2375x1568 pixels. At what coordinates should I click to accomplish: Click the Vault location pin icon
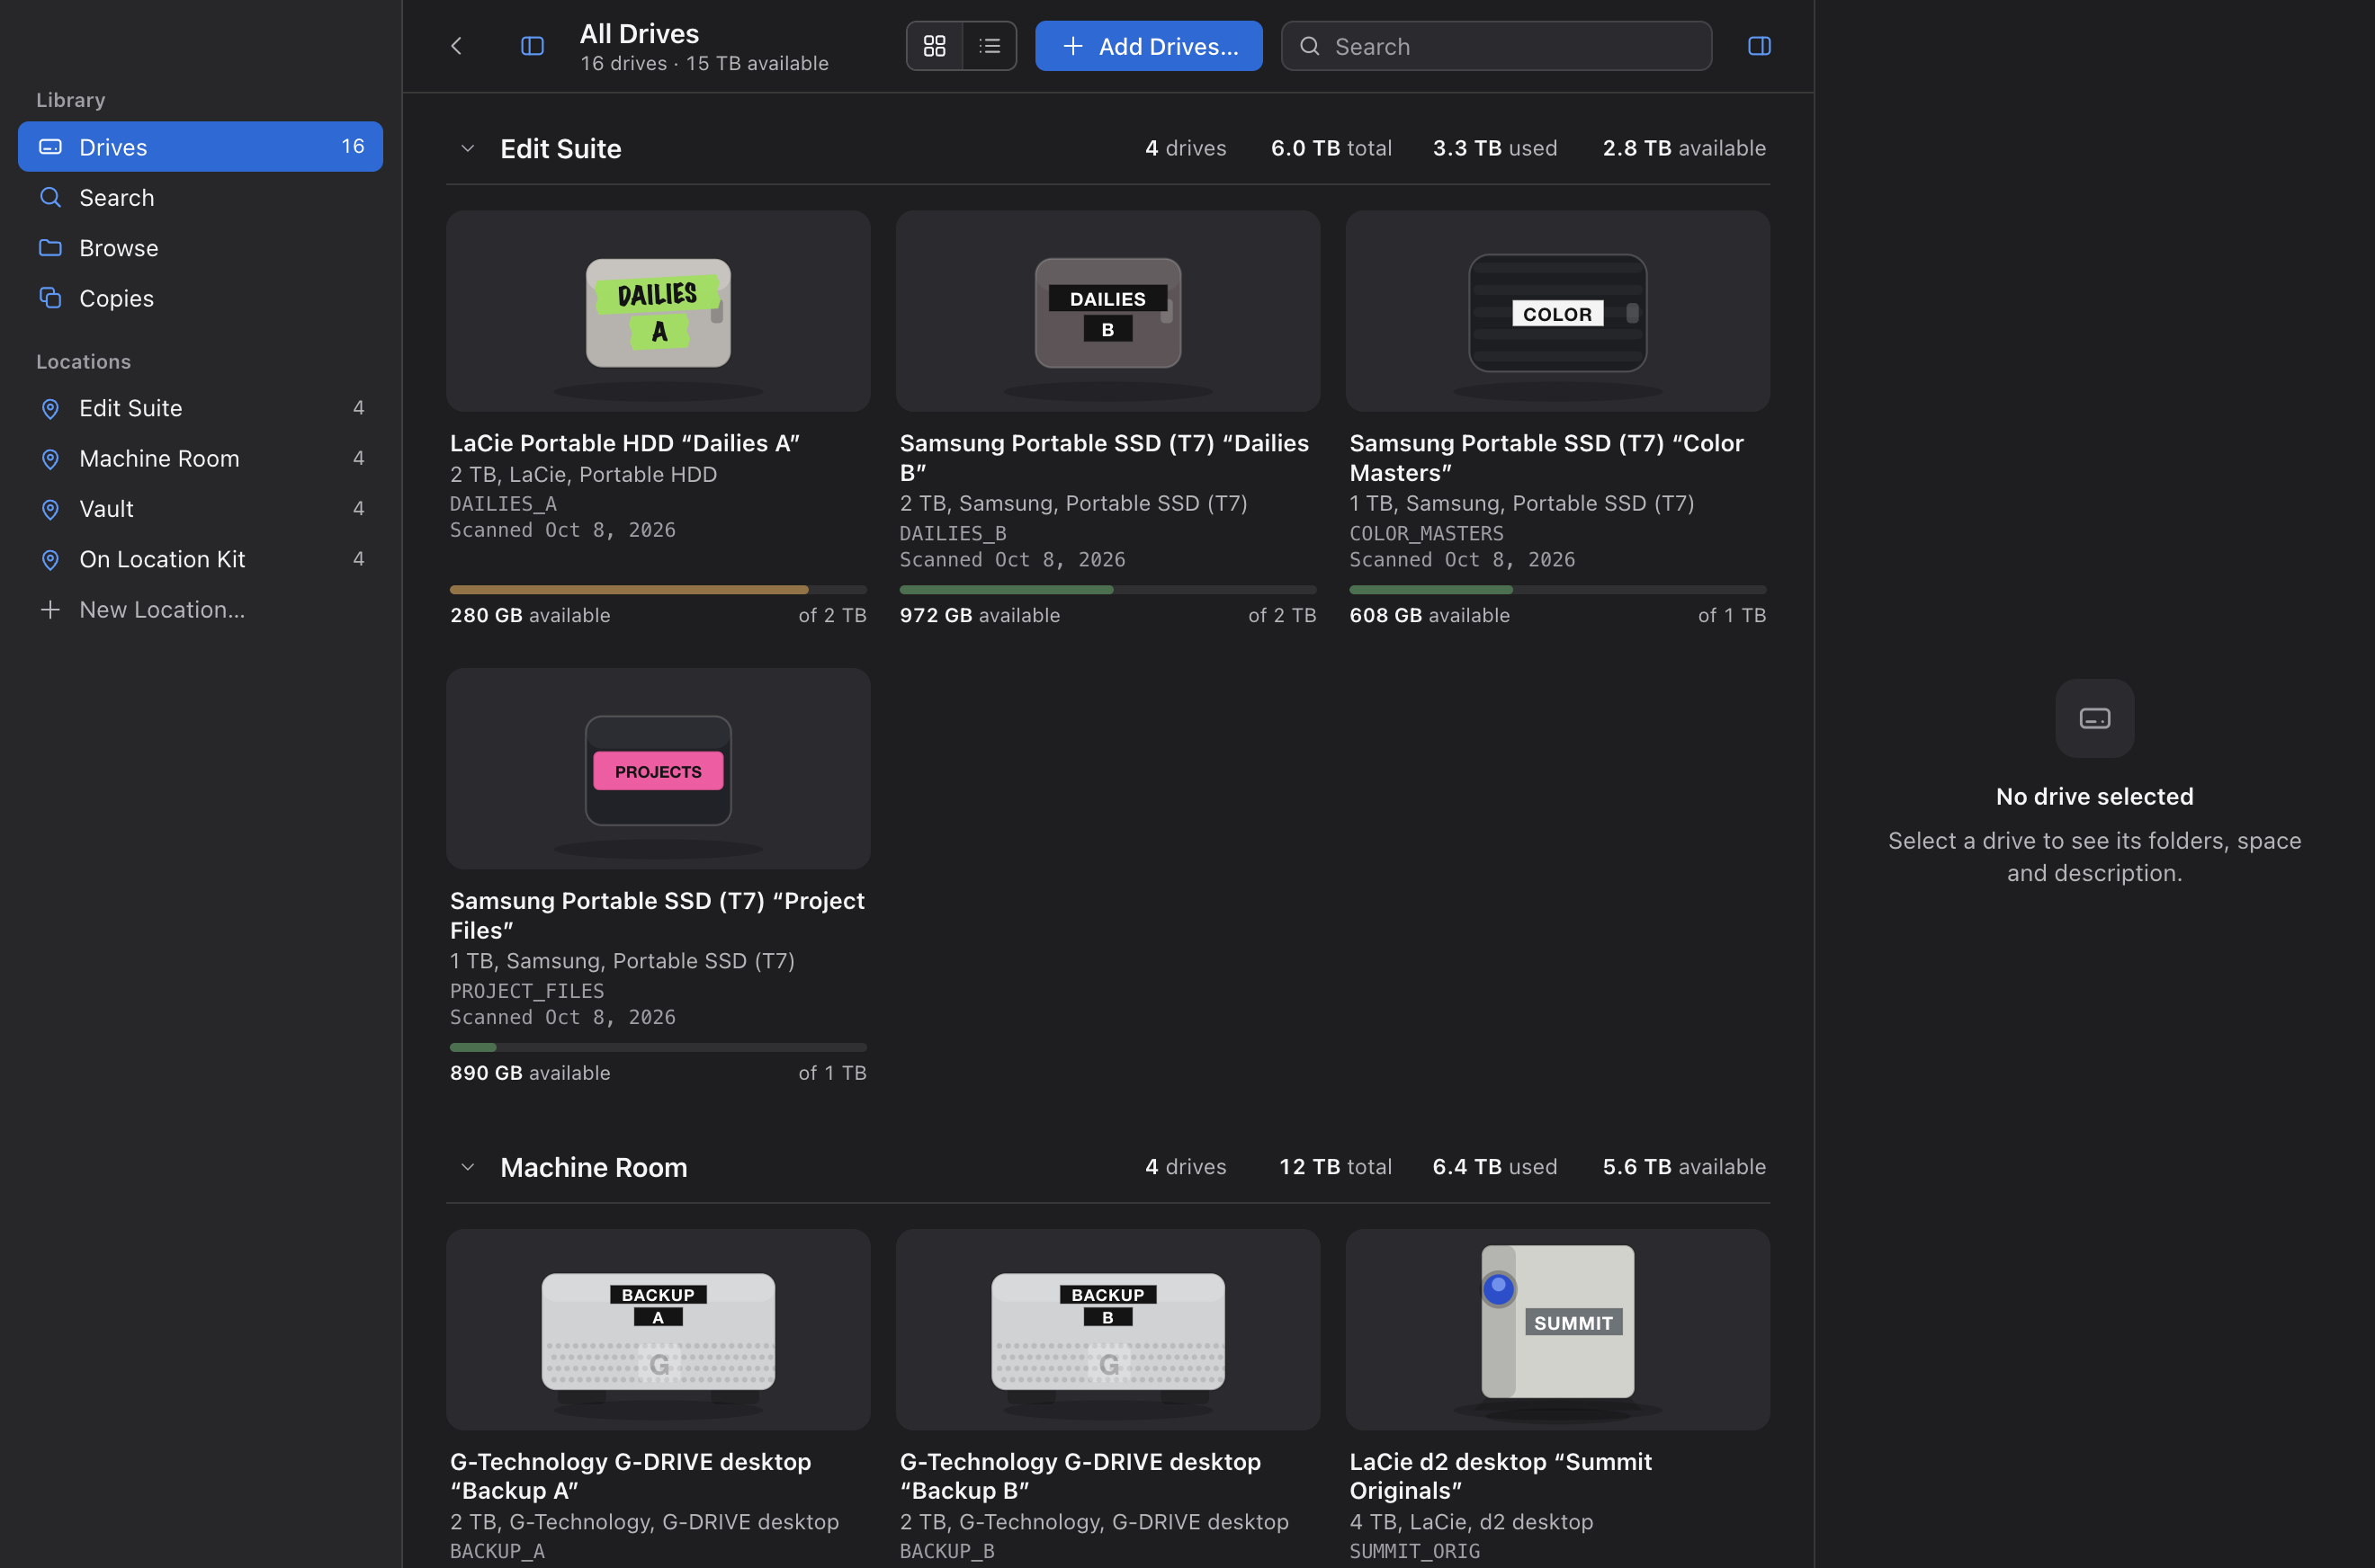point(50,509)
